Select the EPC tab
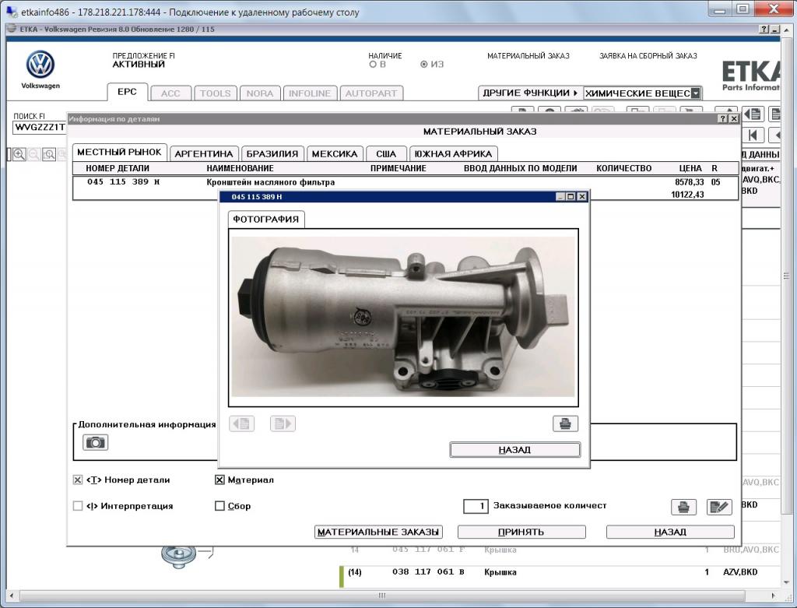 (127, 92)
